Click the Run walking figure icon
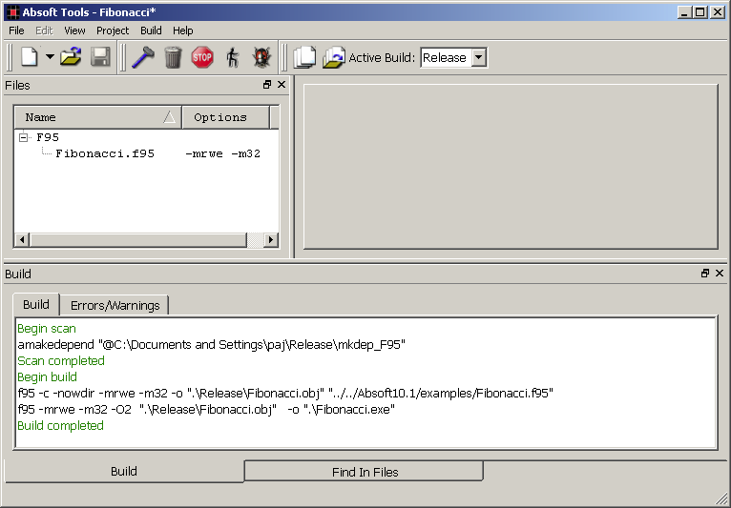Image resolution: width=731 pixels, height=508 pixels. pos(232,57)
